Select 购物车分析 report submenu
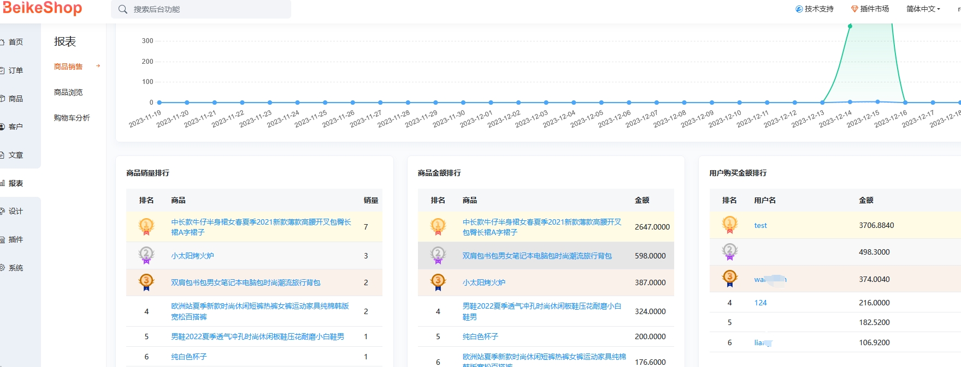This screenshot has width=961, height=367. [72, 118]
